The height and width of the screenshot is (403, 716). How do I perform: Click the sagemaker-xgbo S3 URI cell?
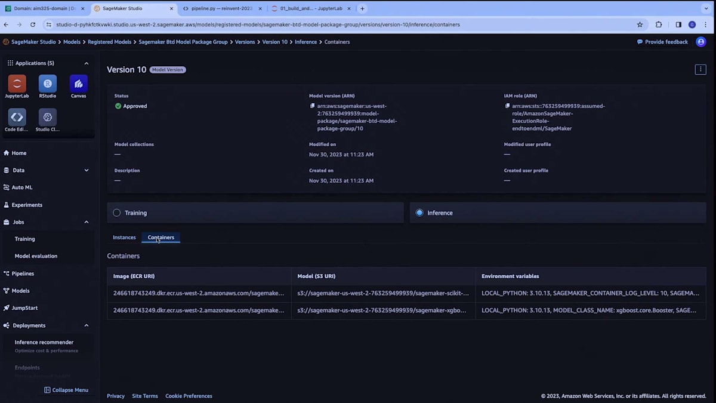tap(383, 310)
